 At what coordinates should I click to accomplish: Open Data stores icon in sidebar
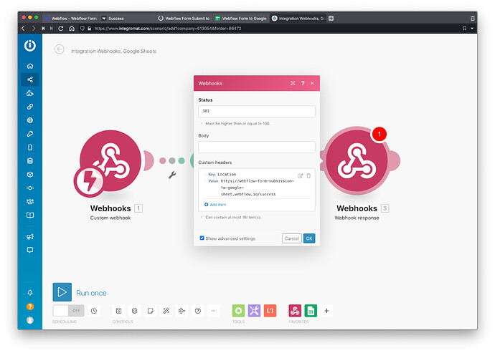click(30, 160)
